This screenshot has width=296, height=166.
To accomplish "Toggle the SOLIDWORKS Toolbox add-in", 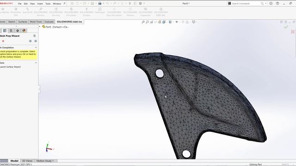I will point(86,12).
